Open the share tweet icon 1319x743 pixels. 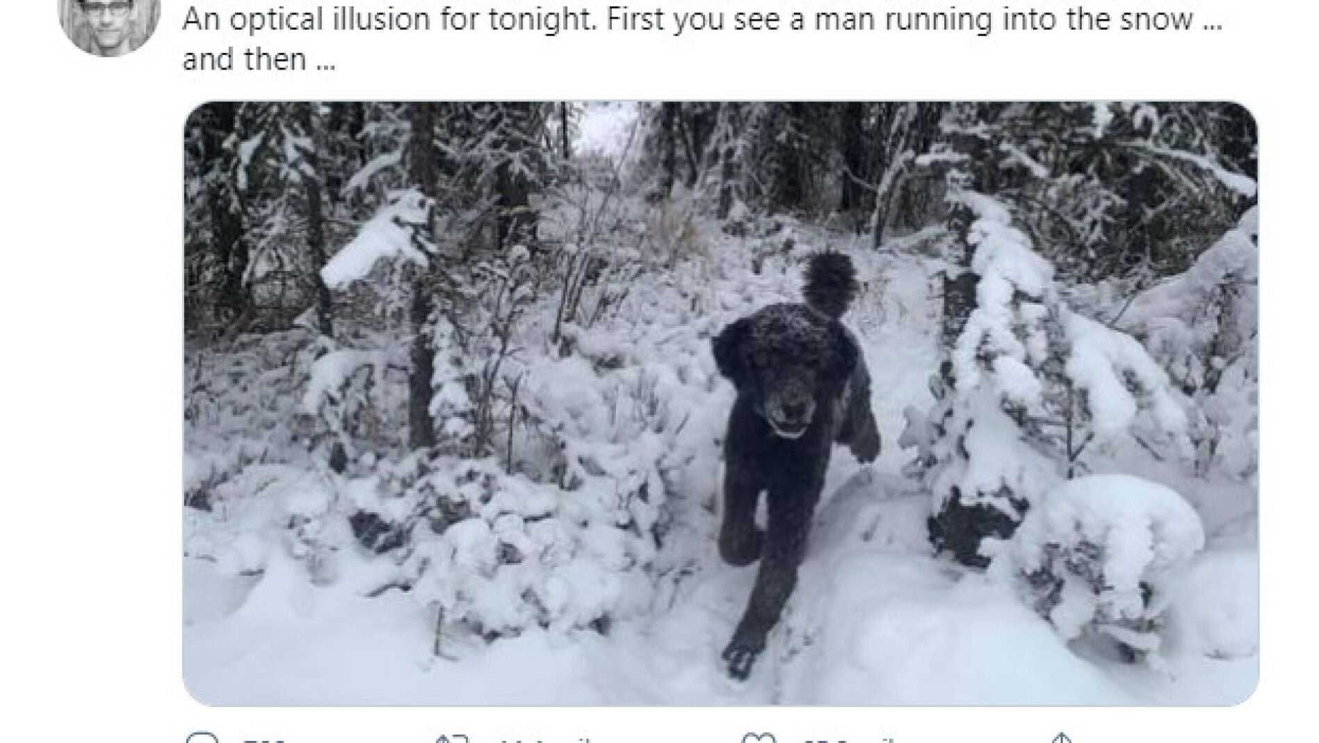(1062, 738)
